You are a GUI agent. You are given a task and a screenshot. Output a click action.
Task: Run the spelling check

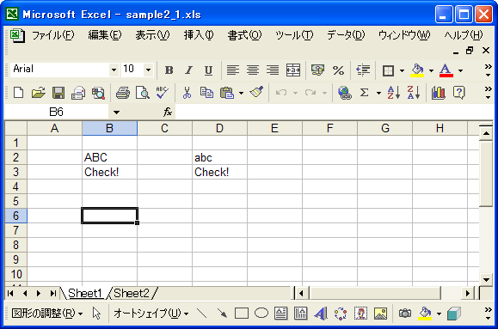tap(163, 93)
